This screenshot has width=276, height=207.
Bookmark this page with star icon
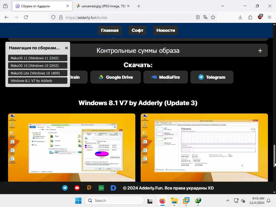pyautogui.click(x=213, y=17)
